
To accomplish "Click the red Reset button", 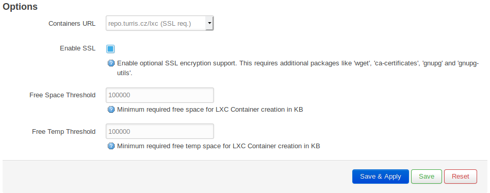I will tap(460, 177).
